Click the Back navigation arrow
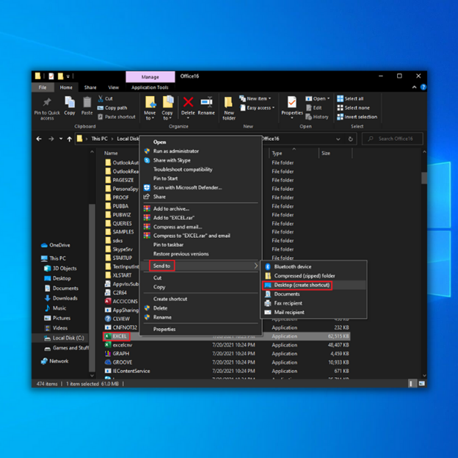 coord(39,139)
